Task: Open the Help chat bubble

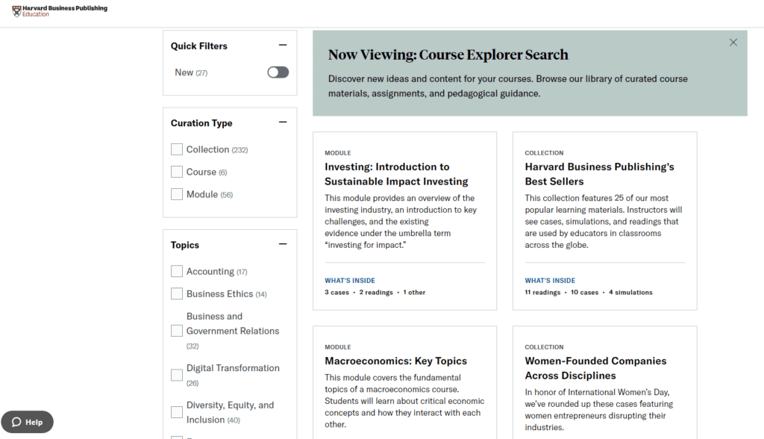Action: (27, 422)
